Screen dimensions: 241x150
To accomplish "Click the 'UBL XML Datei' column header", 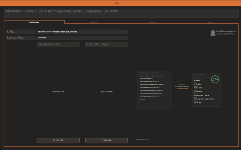I will (x=106, y=45).
